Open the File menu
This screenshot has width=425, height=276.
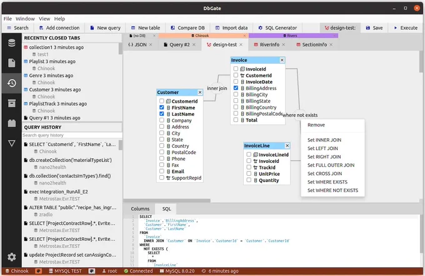[x=7, y=19]
